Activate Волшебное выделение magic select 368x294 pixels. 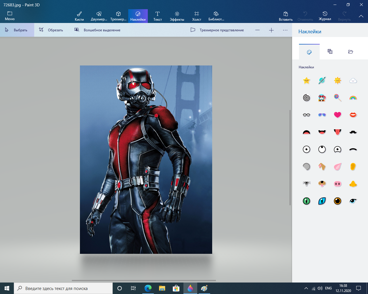(97, 30)
